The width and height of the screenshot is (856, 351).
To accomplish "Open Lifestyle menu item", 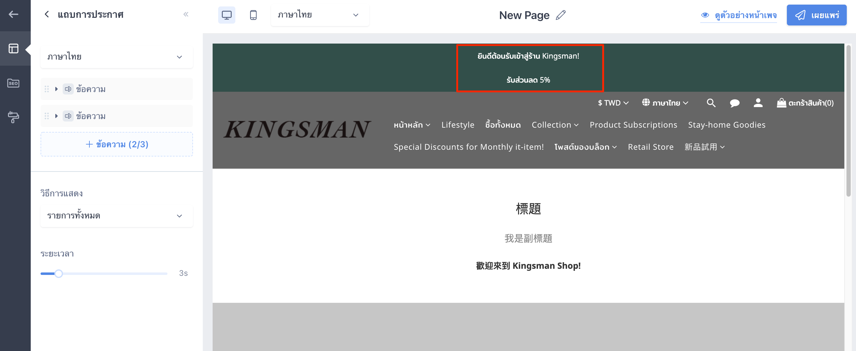I will (457, 125).
